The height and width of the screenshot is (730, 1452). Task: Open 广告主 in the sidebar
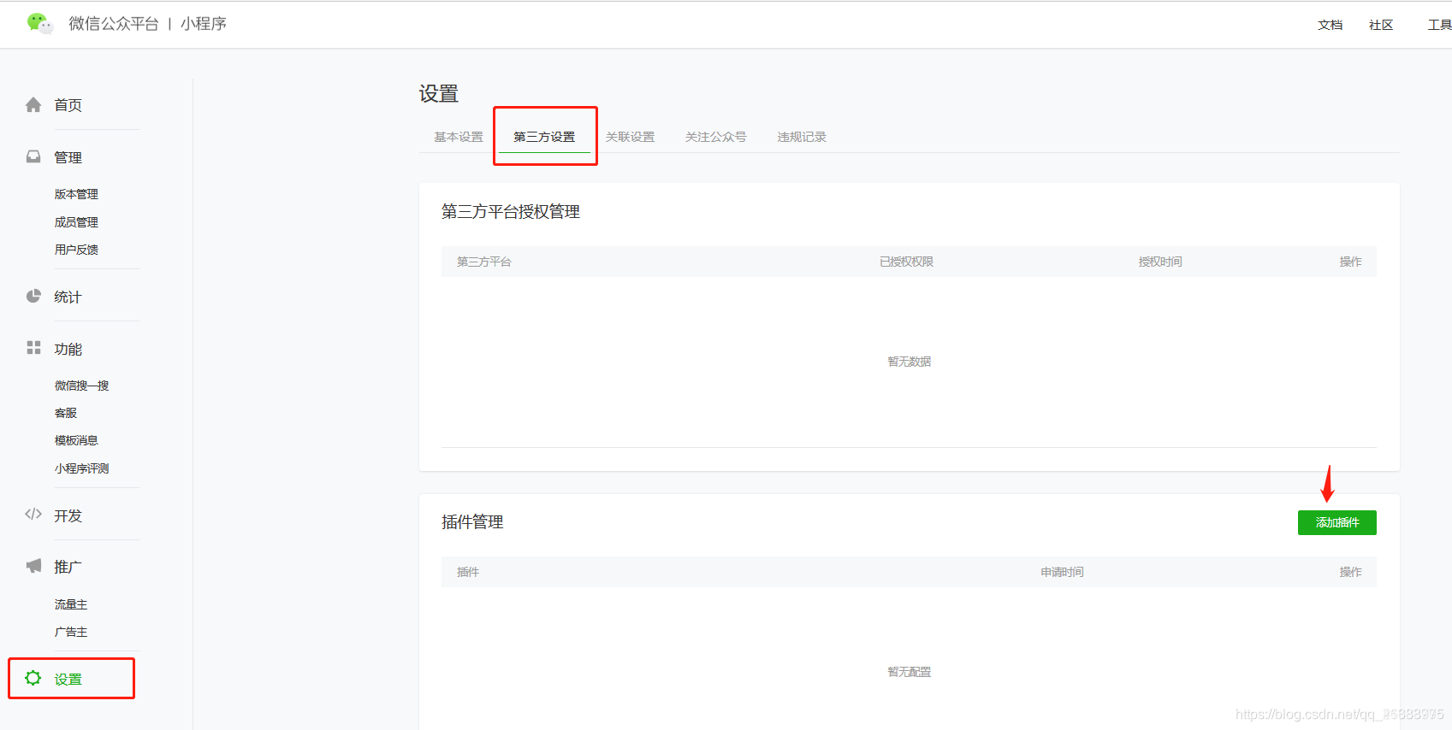click(71, 632)
